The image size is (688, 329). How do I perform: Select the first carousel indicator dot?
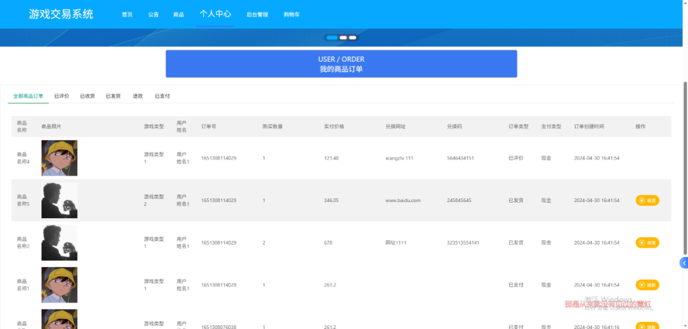(332, 38)
